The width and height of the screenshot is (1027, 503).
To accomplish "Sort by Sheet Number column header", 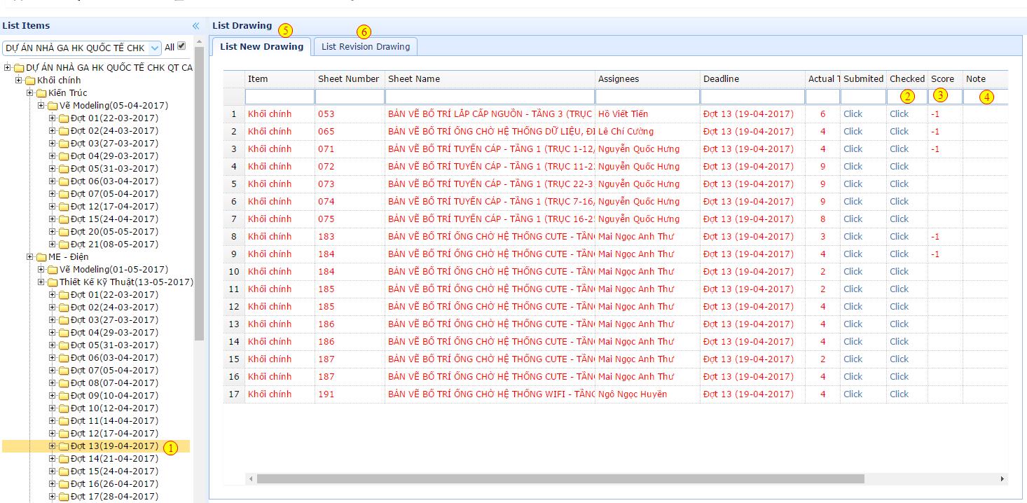I will (x=349, y=79).
